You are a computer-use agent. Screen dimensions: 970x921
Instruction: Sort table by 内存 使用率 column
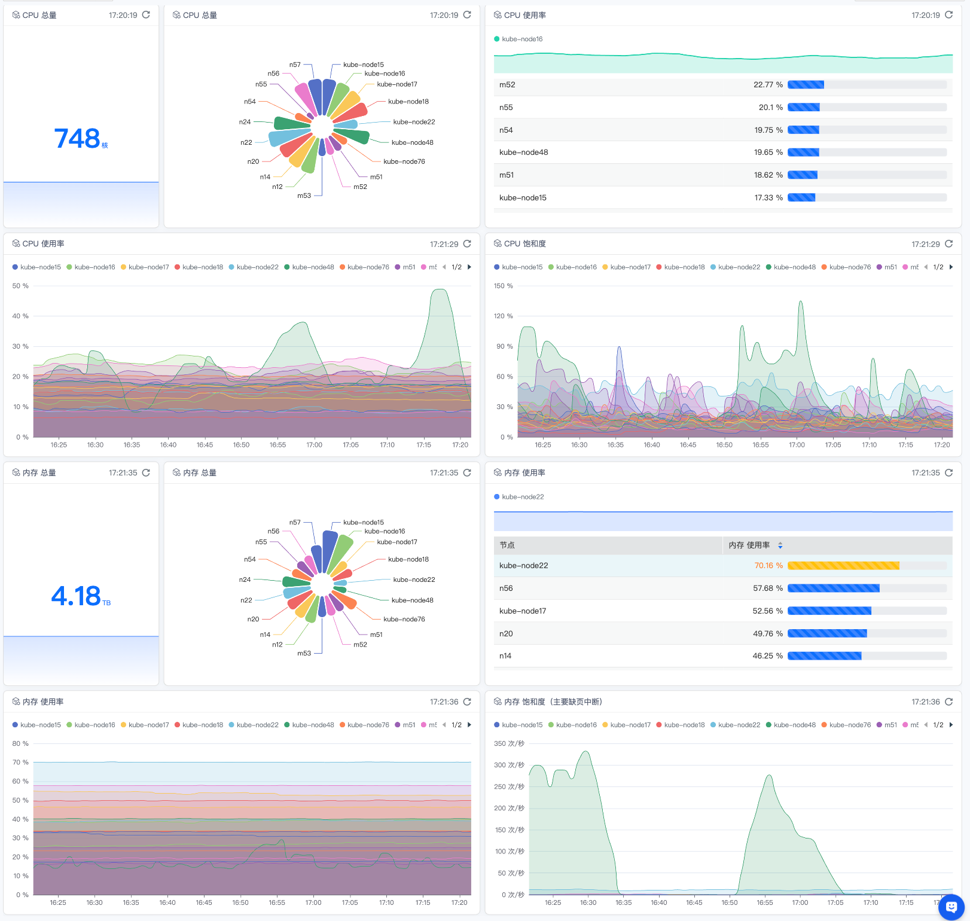click(x=780, y=545)
